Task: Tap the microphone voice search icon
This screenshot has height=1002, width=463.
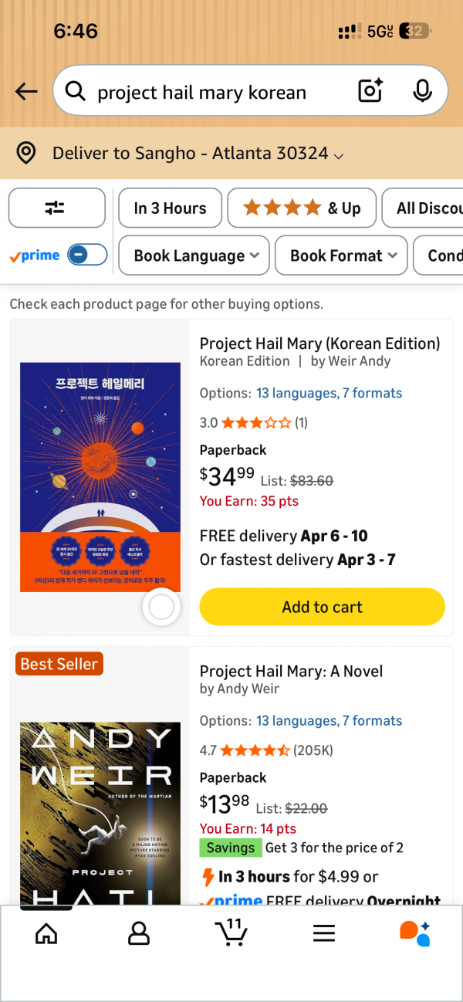Action: [x=422, y=92]
